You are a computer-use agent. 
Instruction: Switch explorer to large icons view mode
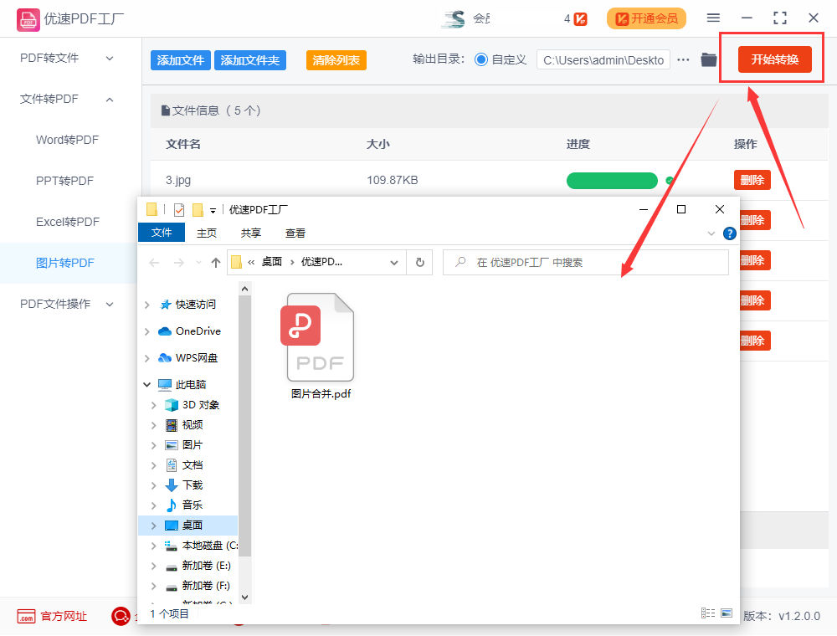click(x=727, y=613)
